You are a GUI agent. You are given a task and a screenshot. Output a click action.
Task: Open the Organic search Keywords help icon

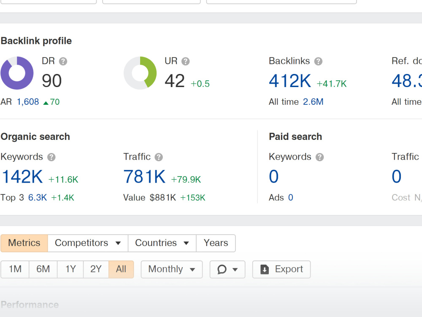point(51,157)
